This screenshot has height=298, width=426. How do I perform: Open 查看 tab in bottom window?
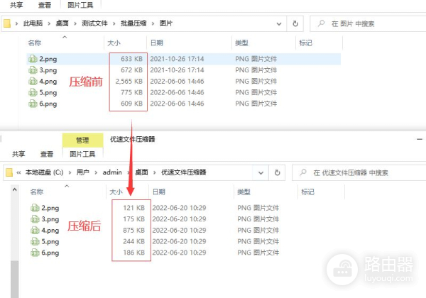[x=47, y=154]
